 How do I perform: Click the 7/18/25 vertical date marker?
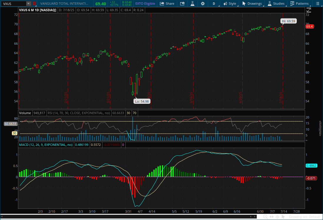tap(281, 98)
